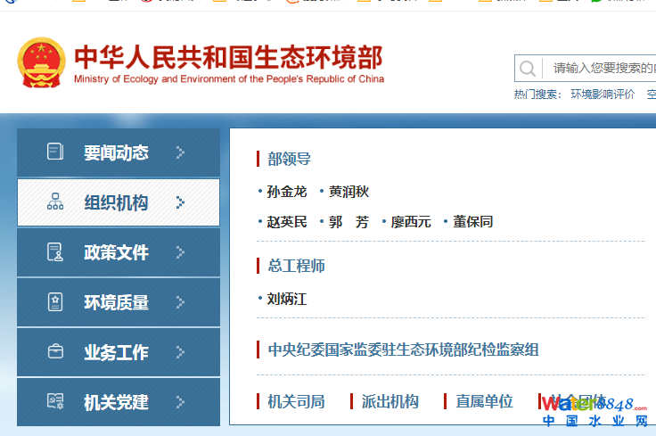
Task: Click the 机关党建 icon
Action: [55, 401]
